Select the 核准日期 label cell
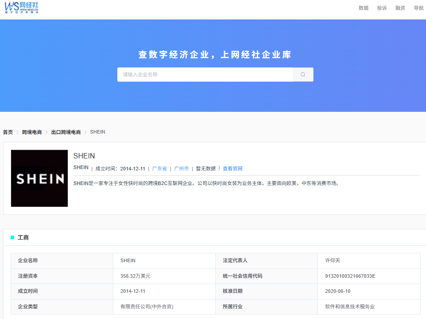This screenshot has height=319, width=426. pos(267,291)
